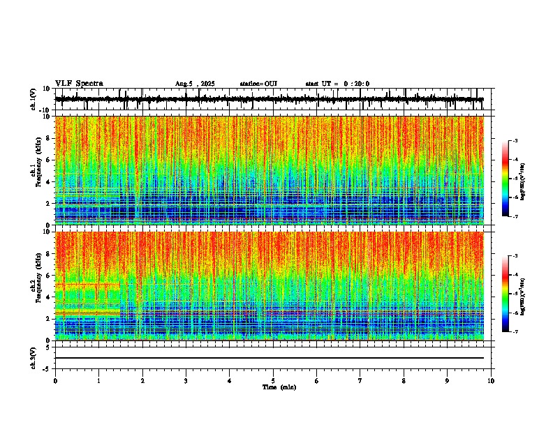Screen dimensions: 553x427
Task: Click the ch.1 spectrogram color scale bar
Action: [x=506, y=179]
